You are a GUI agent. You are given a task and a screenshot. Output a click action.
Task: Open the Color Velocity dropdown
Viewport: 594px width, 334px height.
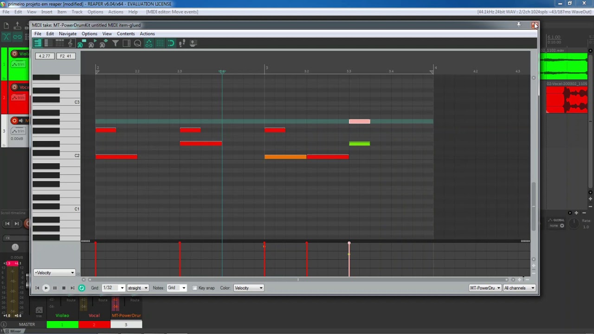point(248,288)
